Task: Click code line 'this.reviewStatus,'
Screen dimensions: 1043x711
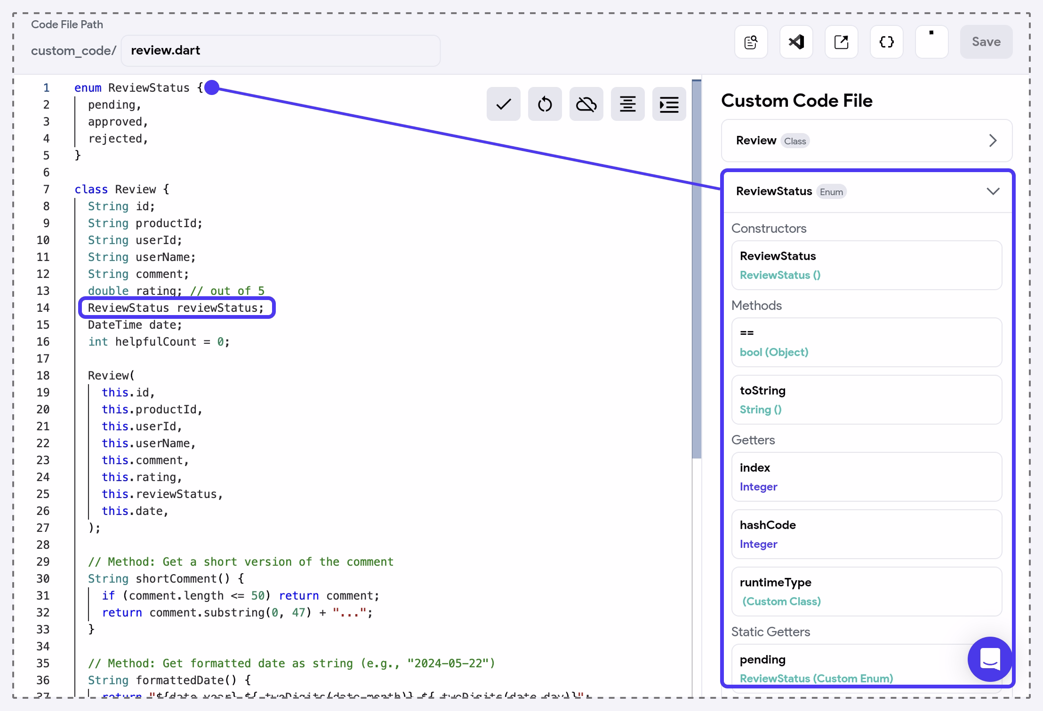Action: tap(162, 494)
